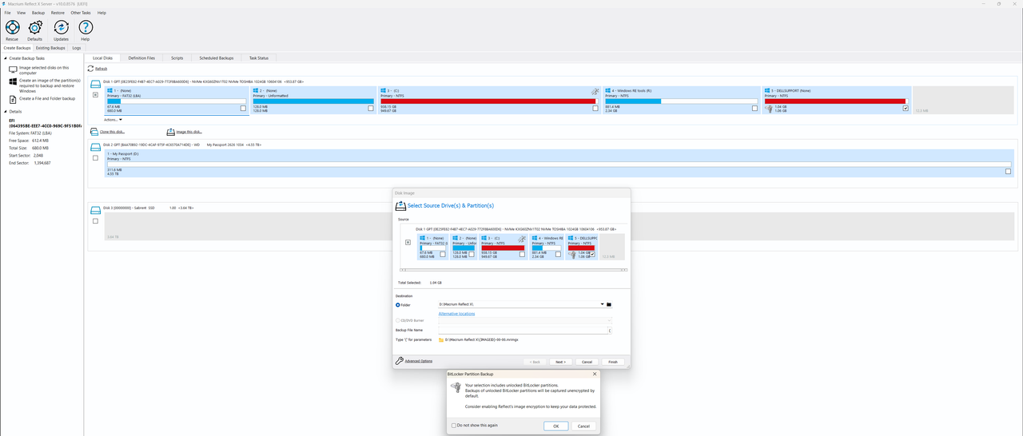The height and width of the screenshot is (436, 1023).
Task: Click the Image selected disks monitor icon
Action: click(x=14, y=69)
